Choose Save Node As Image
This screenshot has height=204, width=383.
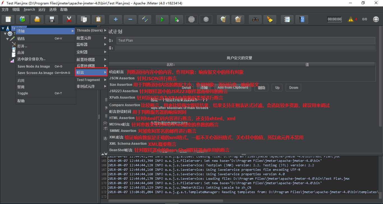point(46,67)
